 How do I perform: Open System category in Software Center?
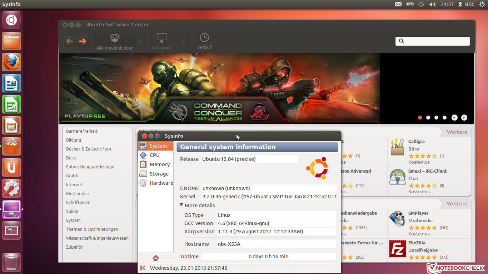point(73,220)
